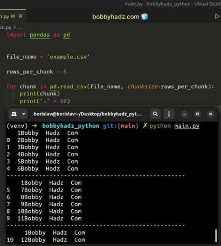The image size is (221, 246).
Task: Click the number 50 in print statement
Action: [x=63, y=101]
